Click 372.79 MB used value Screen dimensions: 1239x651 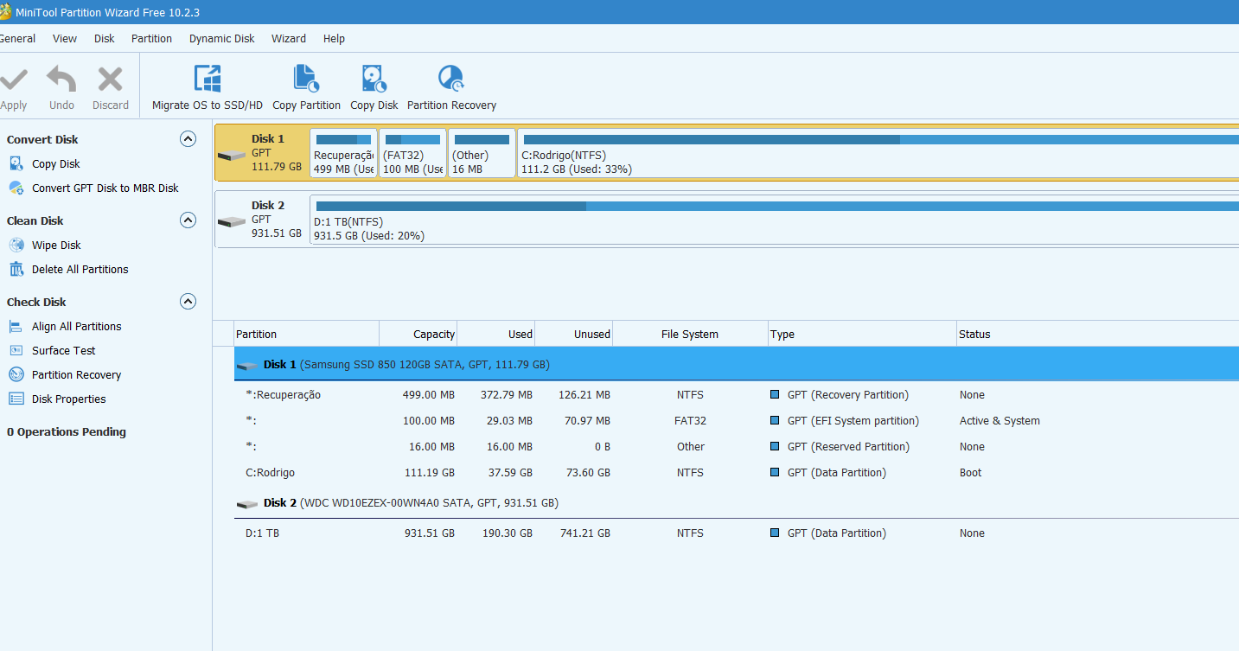click(x=507, y=395)
